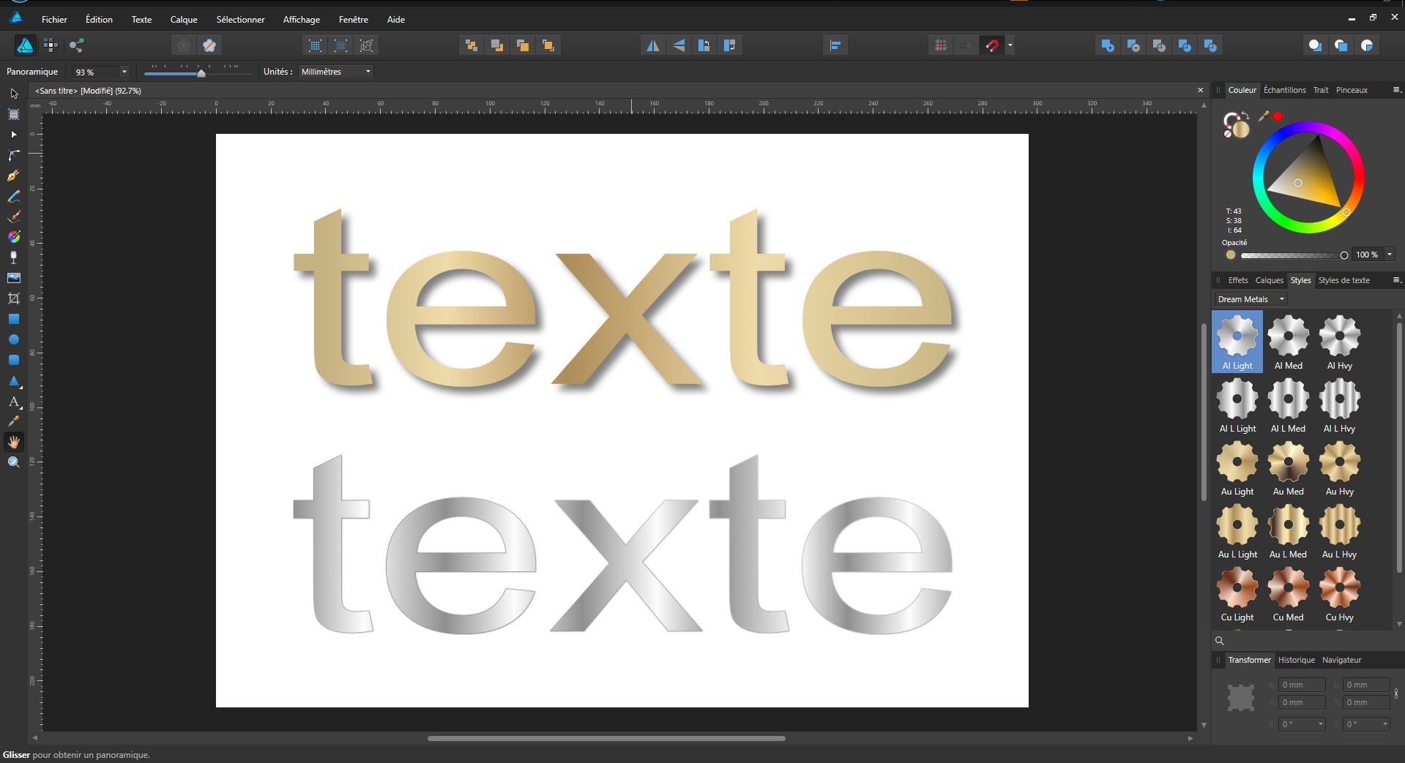Swap stroke and fill colors

coord(1245,115)
